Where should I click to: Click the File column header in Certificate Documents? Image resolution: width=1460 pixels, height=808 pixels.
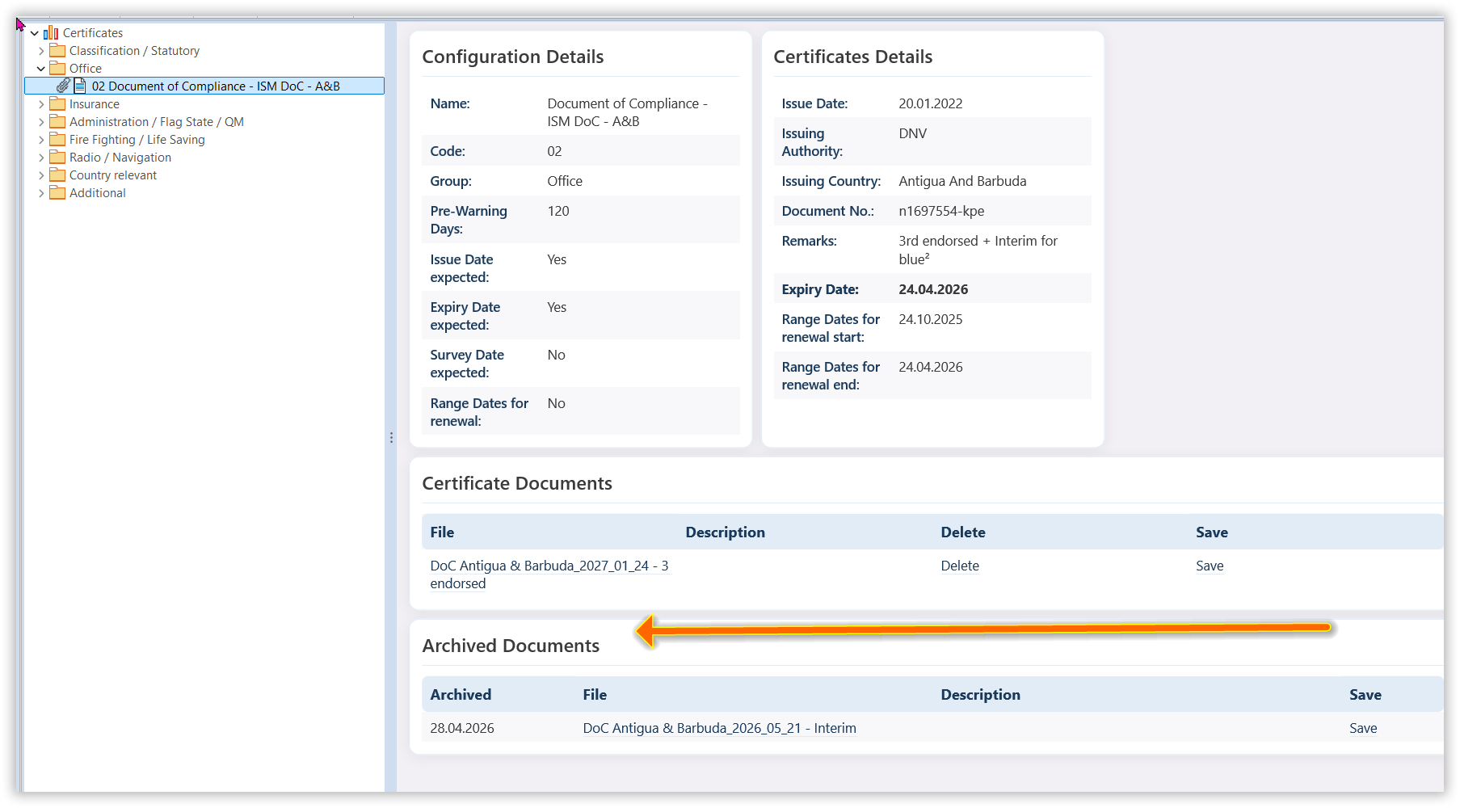(442, 532)
